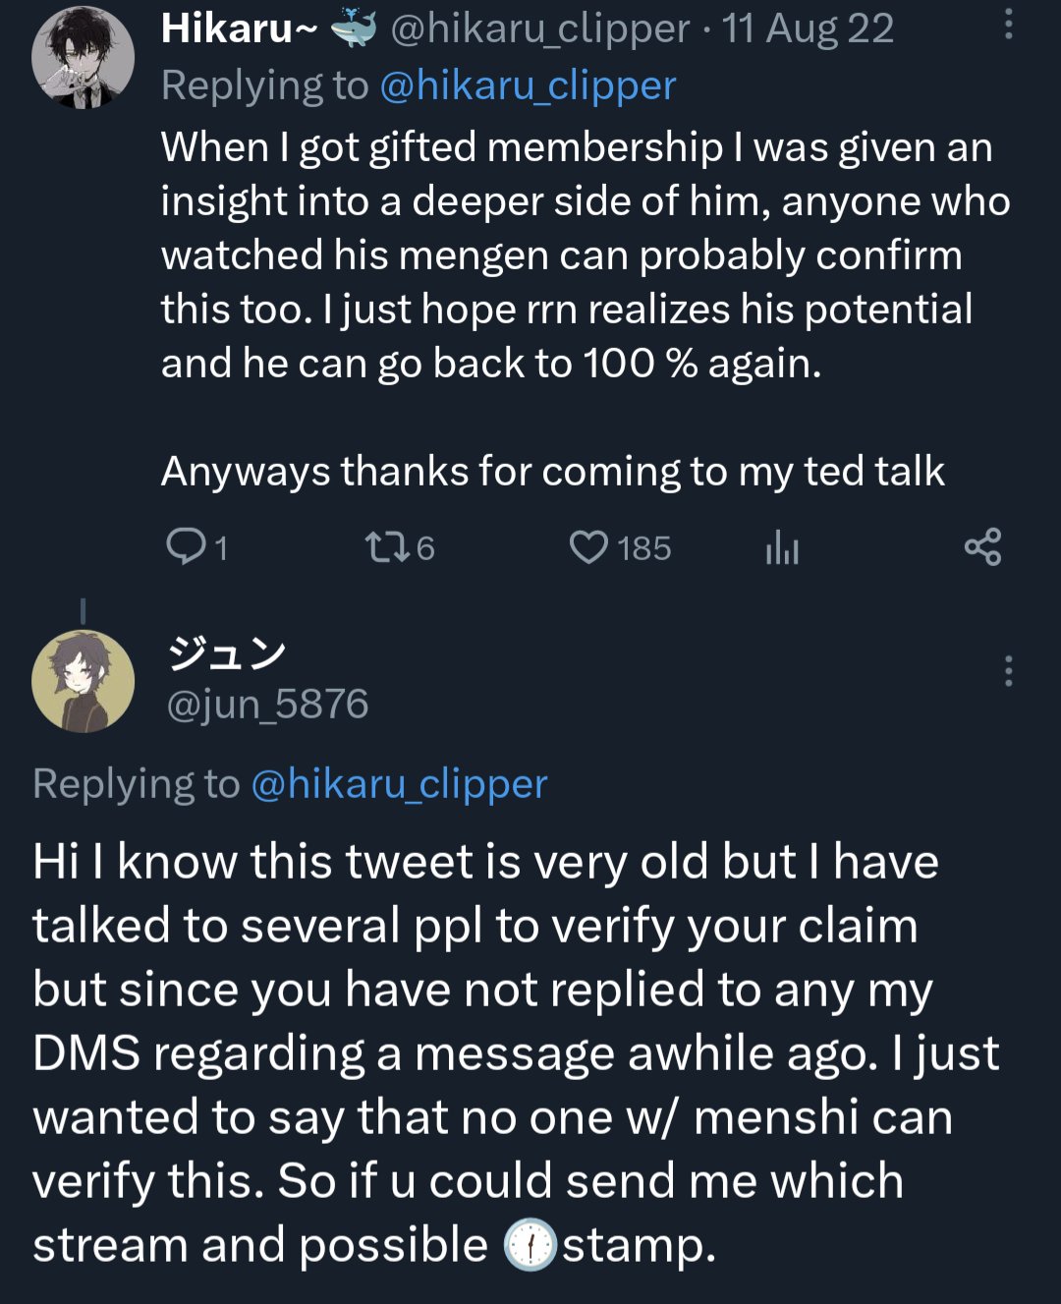Follow the @hikaru_clipper mention in ジュン's reply
Screen dimensions: 1061x1304
(x=399, y=784)
